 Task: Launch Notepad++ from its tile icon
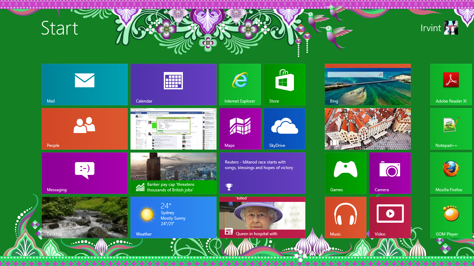[x=451, y=125]
